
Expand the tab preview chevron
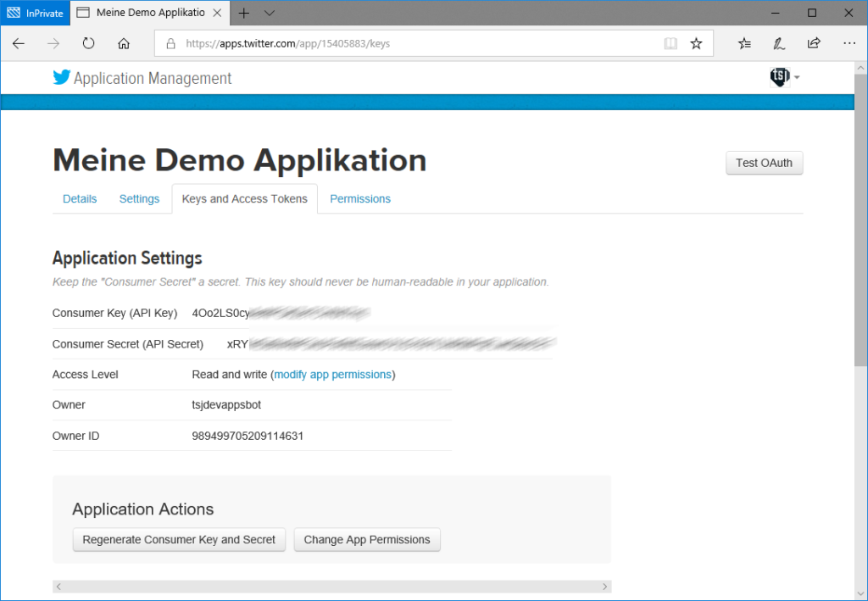tap(270, 14)
